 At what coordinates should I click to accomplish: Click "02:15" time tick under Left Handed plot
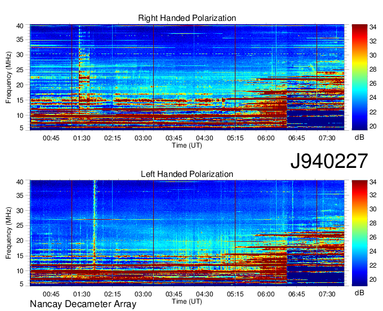[112, 294]
